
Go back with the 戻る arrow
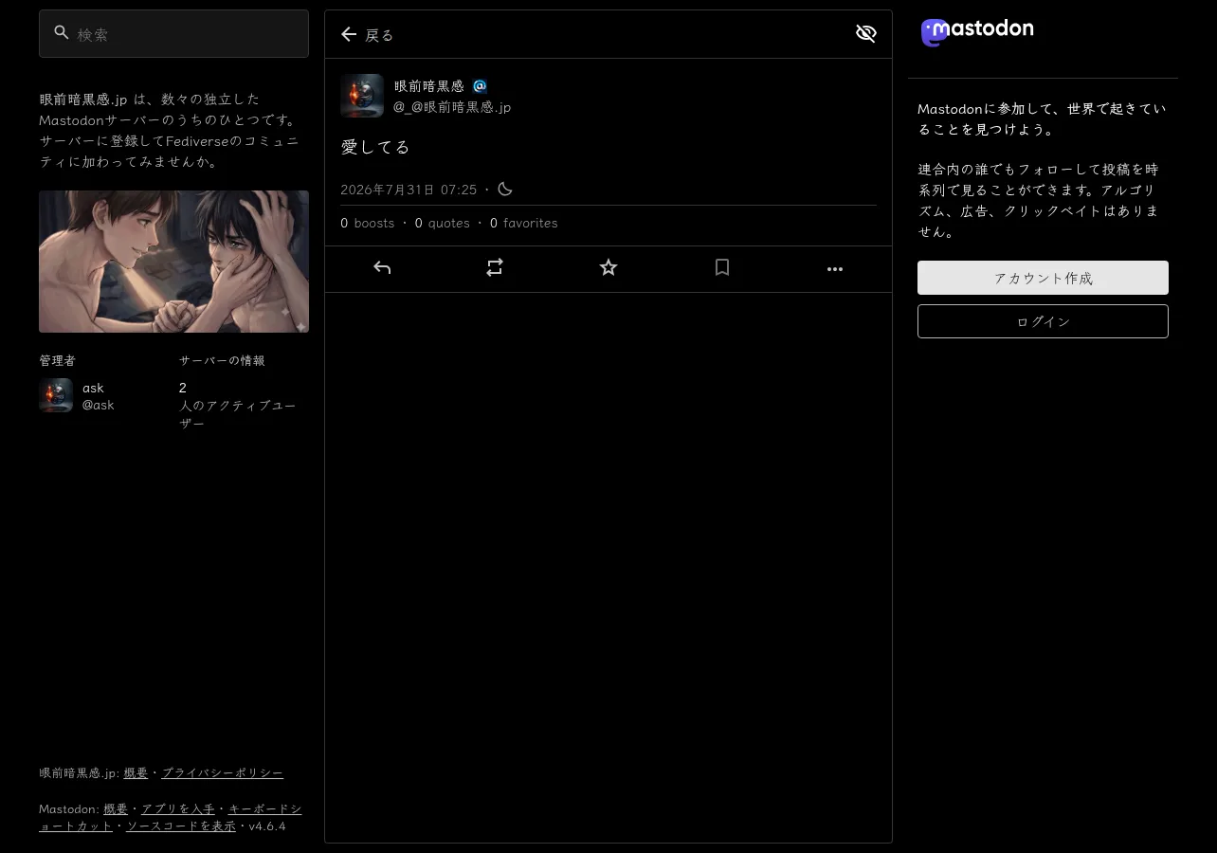[367, 35]
